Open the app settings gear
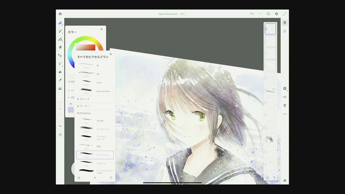The width and height of the screenshot is (345, 194). [277, 14]
